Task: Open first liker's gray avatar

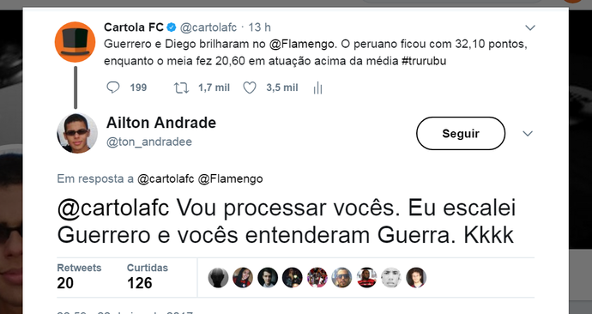Action: point(218,278)
